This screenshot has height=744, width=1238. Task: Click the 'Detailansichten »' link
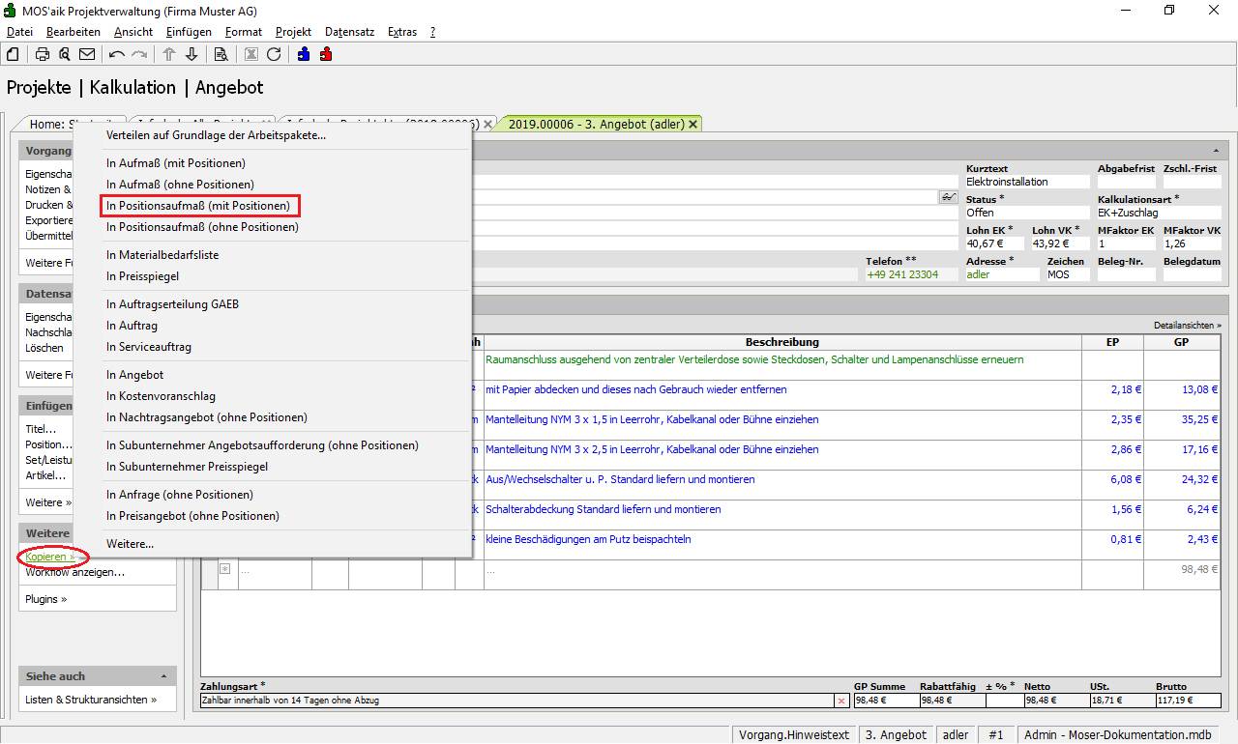pyautogui.click(x=1187, y=326)
